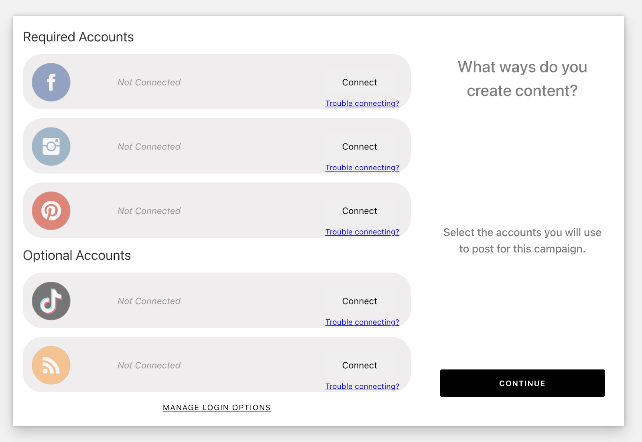Image resolution: width=642 pixels, height=442 pixels.
Task: Open Trouble connecting link for Instagram
Action: (x=362, y=168)
